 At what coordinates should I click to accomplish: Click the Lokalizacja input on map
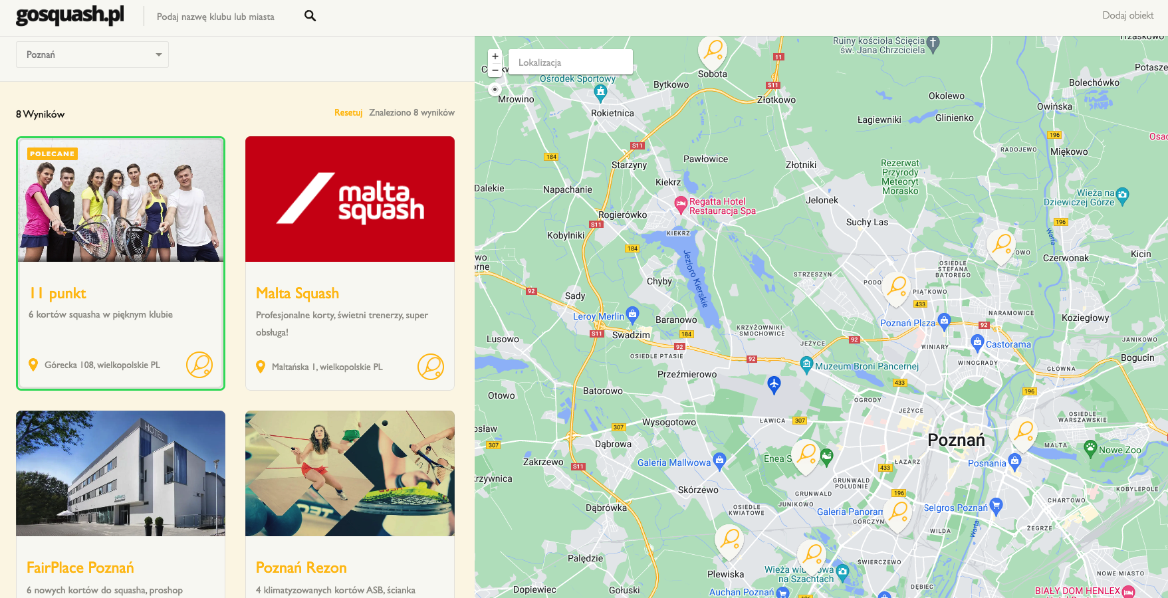point(570,62)
